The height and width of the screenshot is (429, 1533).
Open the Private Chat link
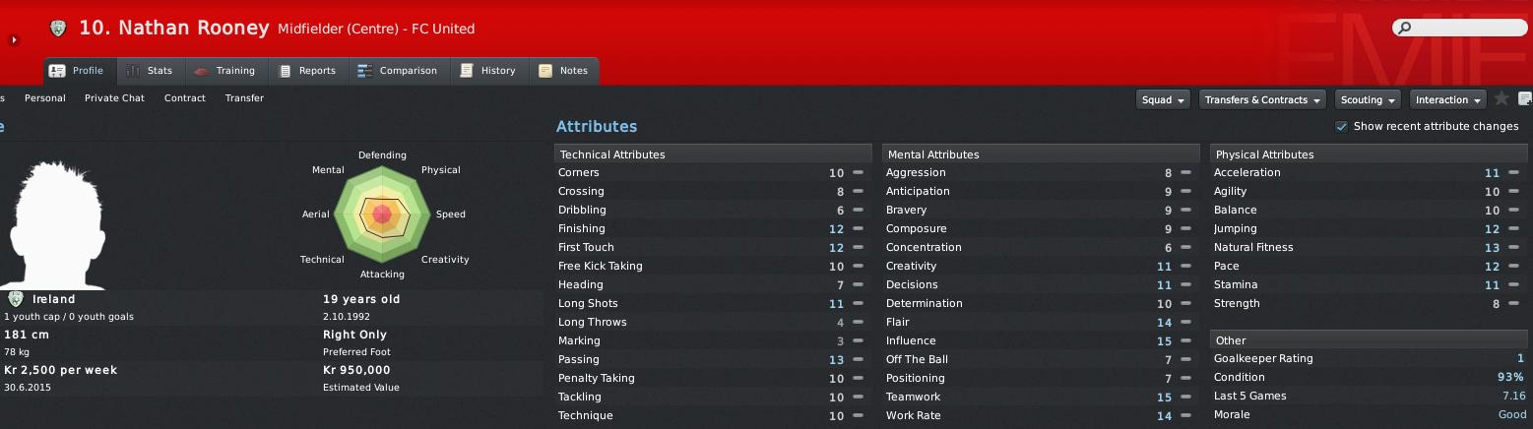pyautogui.click(x=114, y=98)
